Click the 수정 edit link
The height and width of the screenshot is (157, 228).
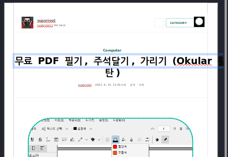(x=123, y=85)
